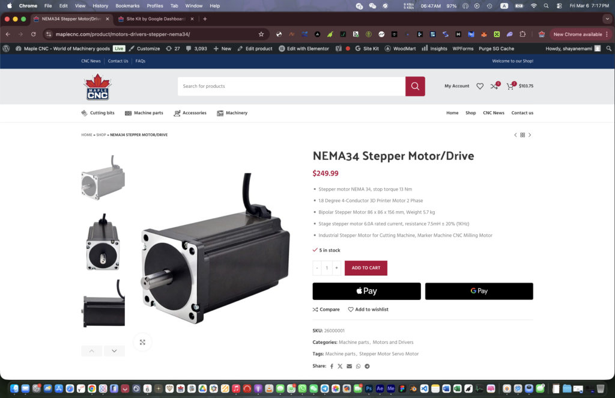The height and width of the screenshot is (398, 615).
Task: Click the image zoom expand icon
Action: point(142,342)
